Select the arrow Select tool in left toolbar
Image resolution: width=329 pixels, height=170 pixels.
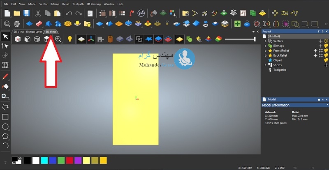(5, 37)
